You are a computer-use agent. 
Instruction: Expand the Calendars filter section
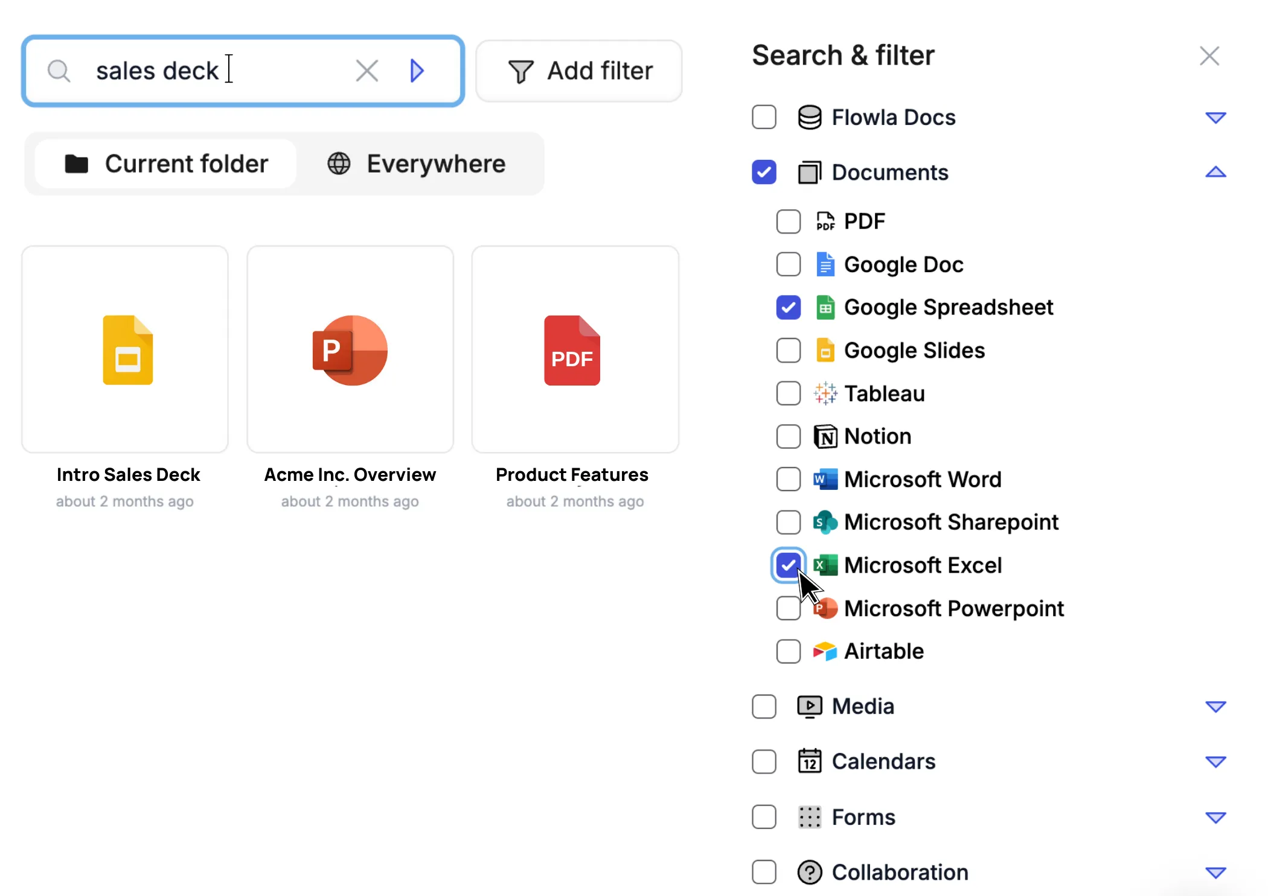click(x=1215, y=762)
